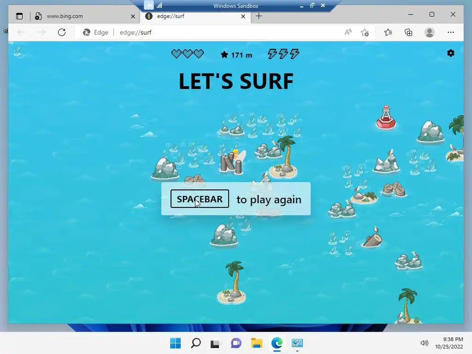Open Task View from the taskbar
Viewport: 472px width, 354px height.
coord(216,343)
